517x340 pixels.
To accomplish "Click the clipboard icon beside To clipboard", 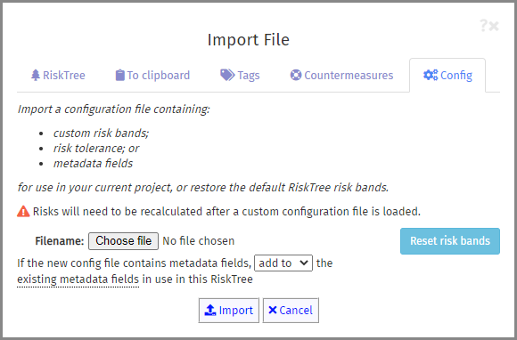I will pos(120,76).
